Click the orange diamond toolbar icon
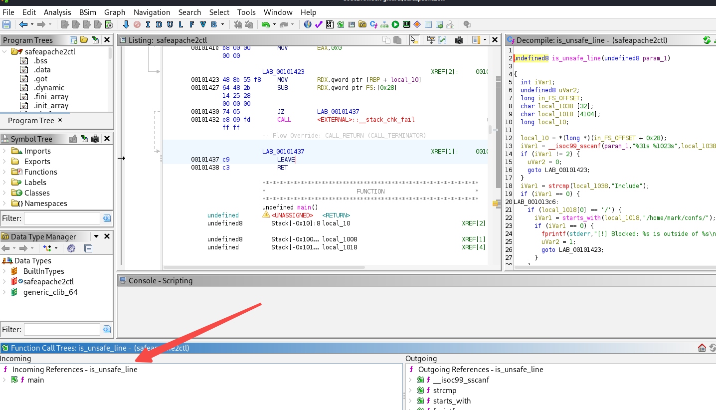 click(417, 24)
